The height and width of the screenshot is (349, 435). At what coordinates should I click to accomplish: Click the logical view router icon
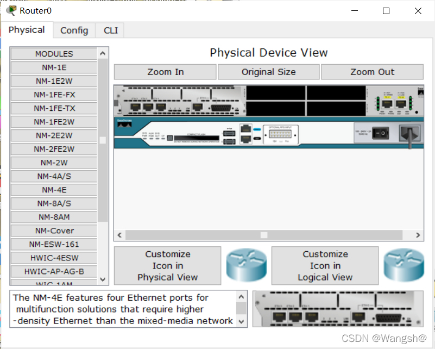(404, 265)
